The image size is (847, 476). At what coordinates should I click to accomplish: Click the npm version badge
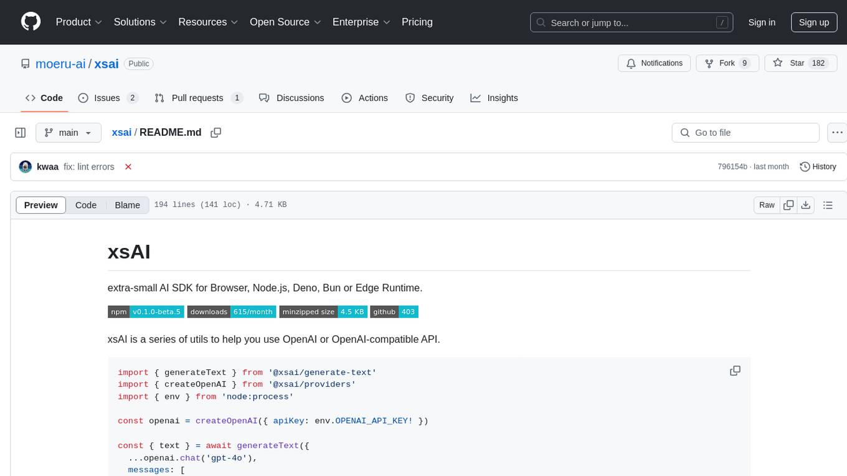(x=146, y=312)
